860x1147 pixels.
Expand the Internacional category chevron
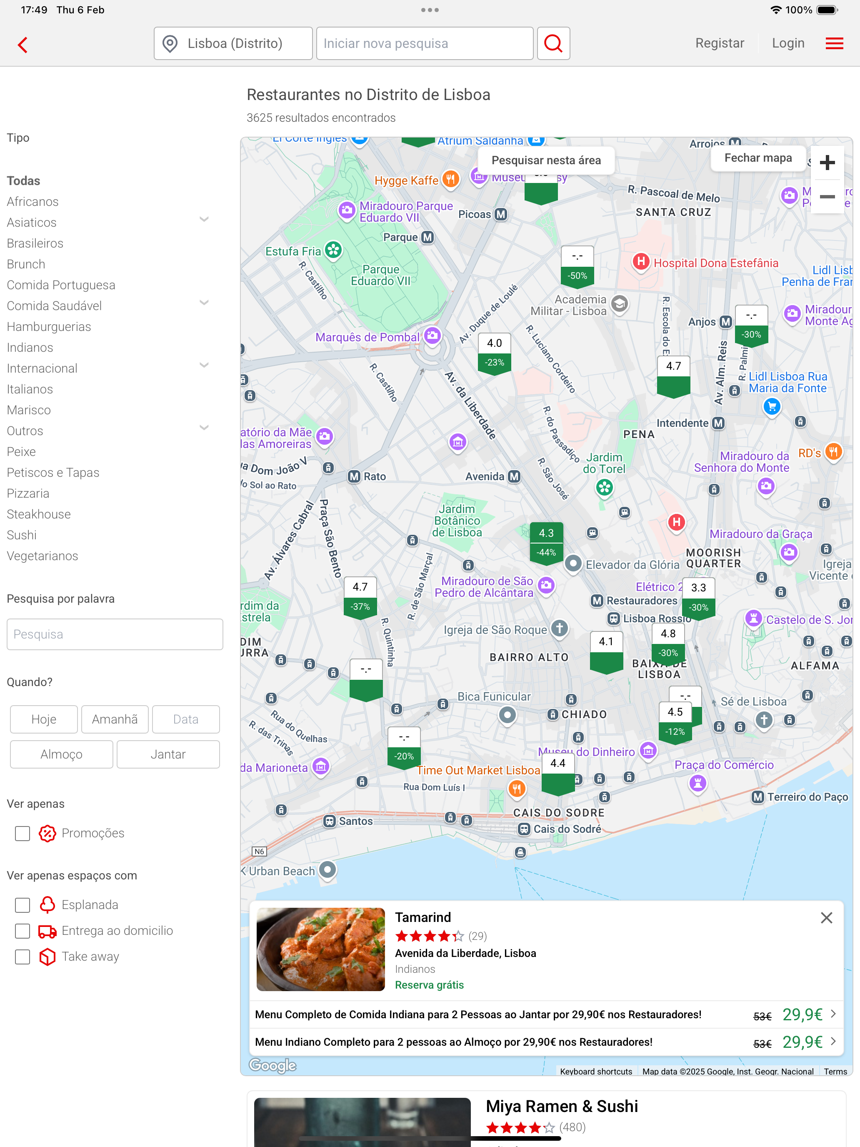coord(204,365)
